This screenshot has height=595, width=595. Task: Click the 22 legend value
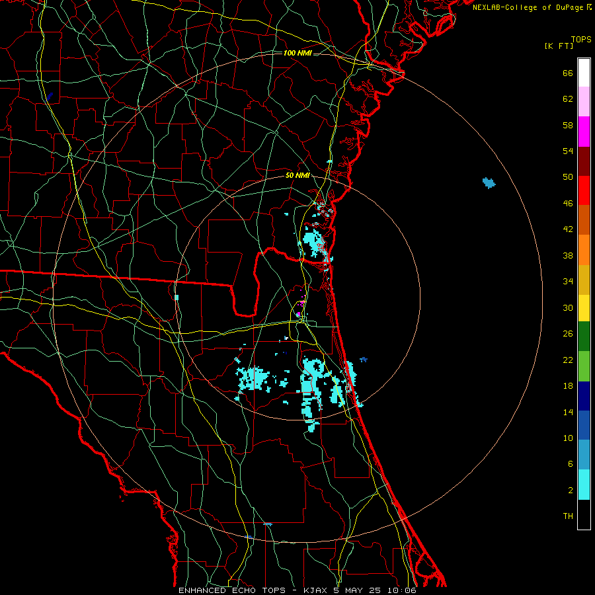click(568, 360)
